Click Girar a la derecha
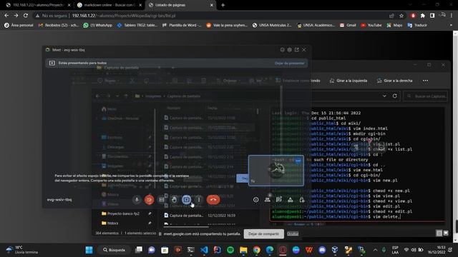The image size is (458, 257). (394, 81)
